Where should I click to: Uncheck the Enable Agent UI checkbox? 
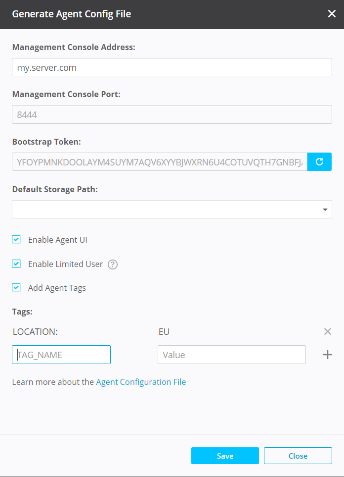tap(16, 240)
